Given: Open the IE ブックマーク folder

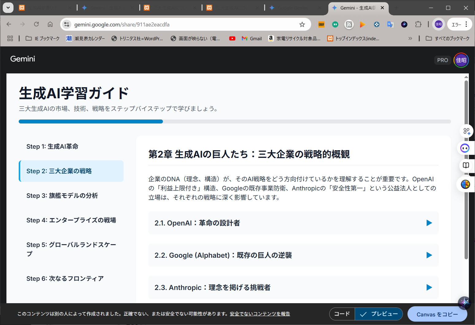Looking at the screenshot, I should click(43, 38).
